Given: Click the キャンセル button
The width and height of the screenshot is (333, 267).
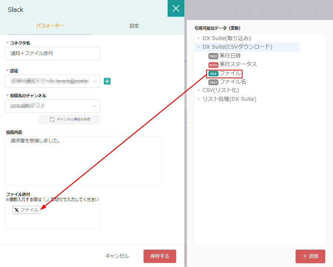Looking at the screenshot, I should pyautogui.click(x=117, y=256).
